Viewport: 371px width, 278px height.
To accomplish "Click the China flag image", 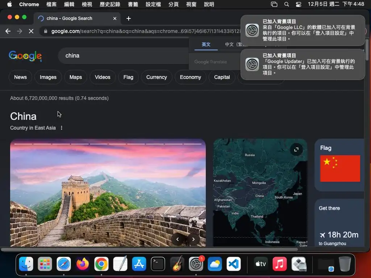I will (340, 169).
